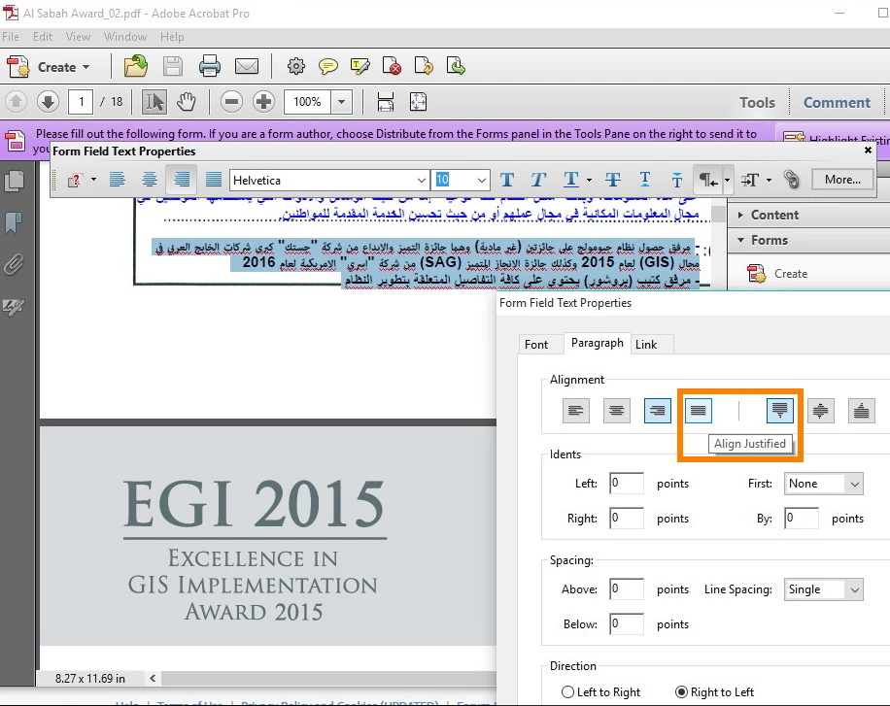Click the rotate page icon
Image resolution: width=890 pixels, height=706 pixels.
click(424, 66)
